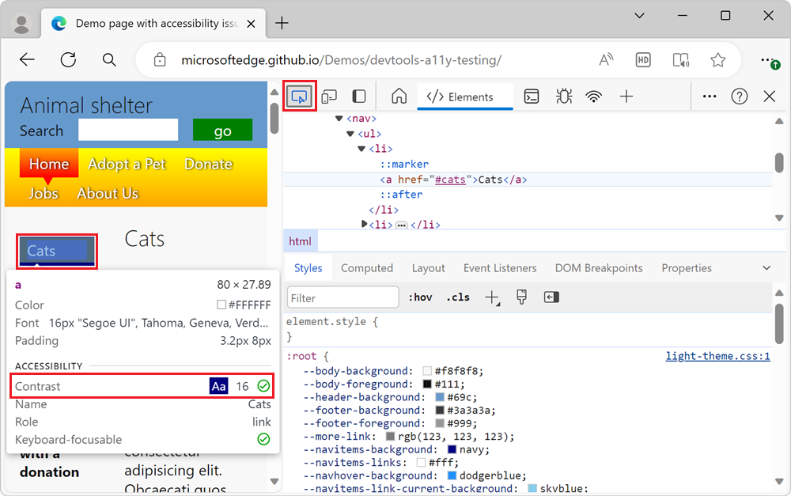Select the inspect element tool
The height and width of the screenshot is (496, 791).
point(300,95)
